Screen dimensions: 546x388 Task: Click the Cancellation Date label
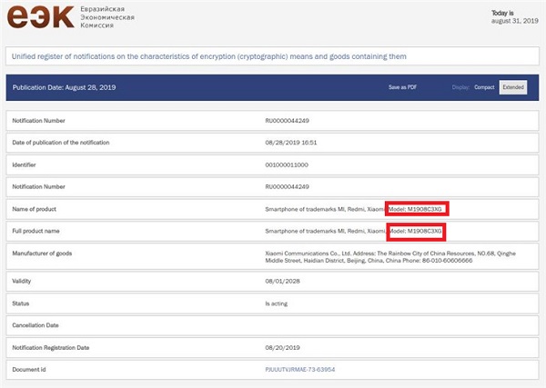pos(35,325)
